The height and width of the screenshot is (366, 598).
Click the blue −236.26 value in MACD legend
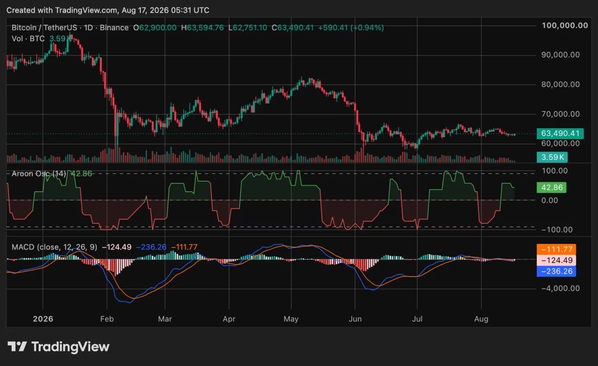click(x=152, y=247)
